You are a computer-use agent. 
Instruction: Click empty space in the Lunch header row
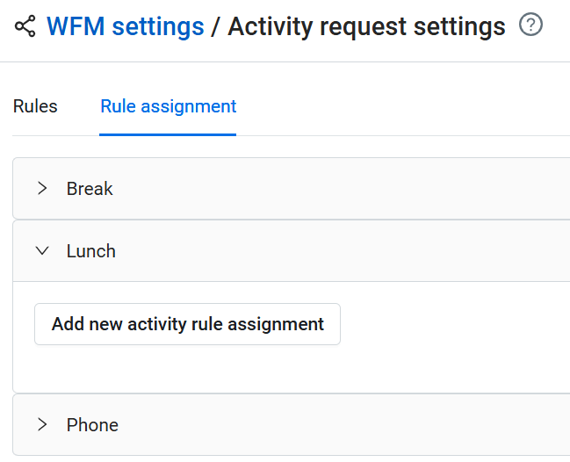351,250
